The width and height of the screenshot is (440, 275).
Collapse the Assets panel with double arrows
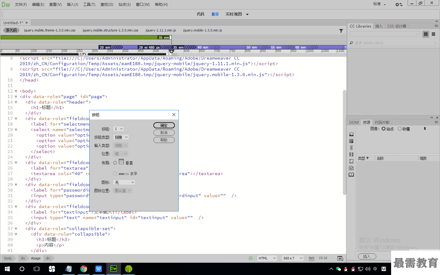pyautogui.click(x=432, y=117)
